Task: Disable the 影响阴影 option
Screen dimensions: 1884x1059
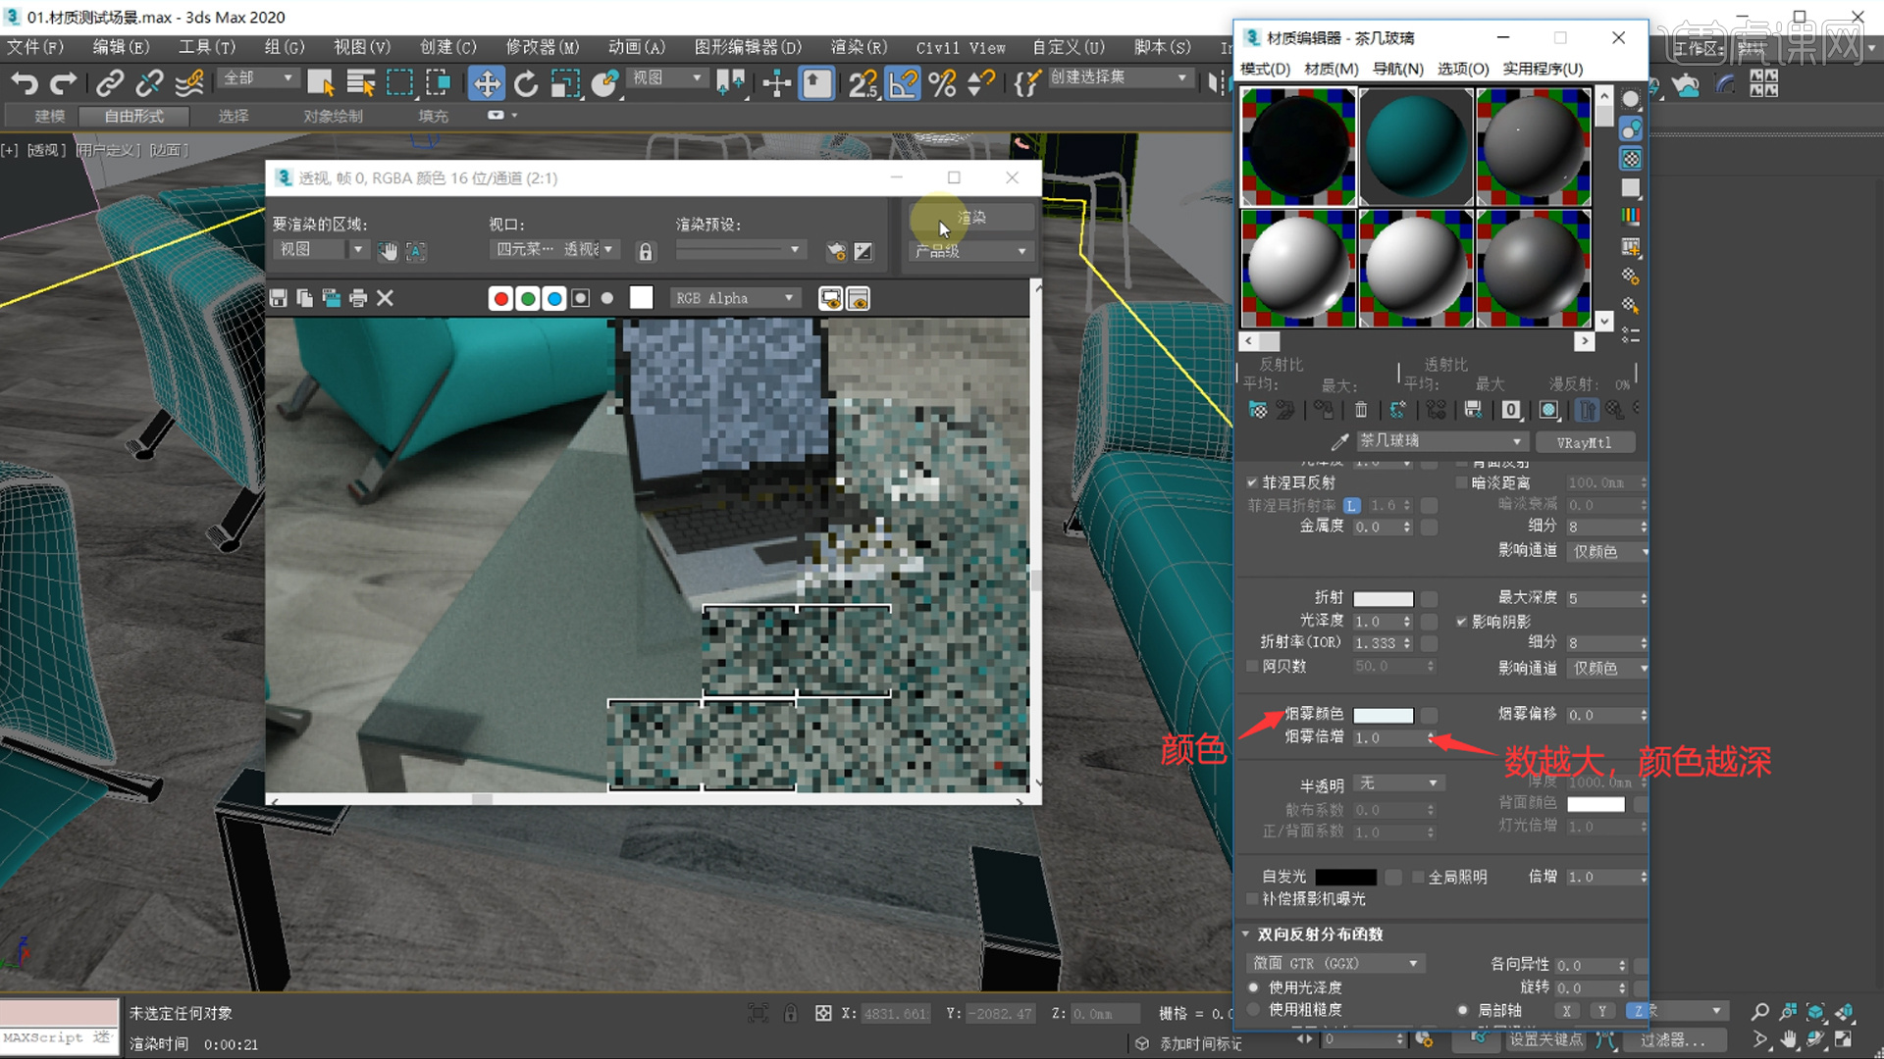Action: click(x=1461, y=621)
